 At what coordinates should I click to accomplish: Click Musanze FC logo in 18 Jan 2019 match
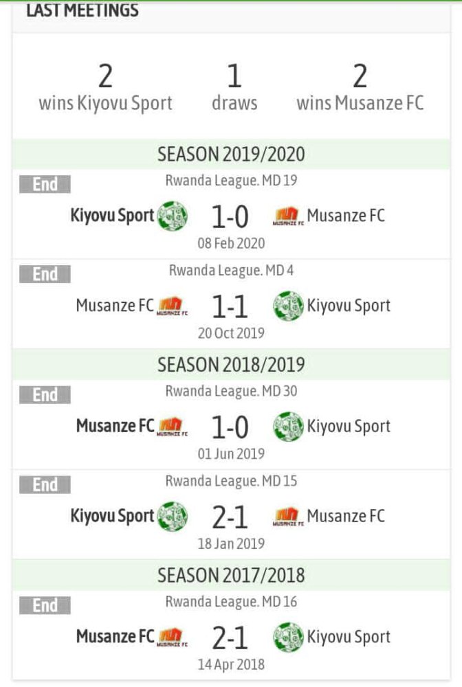[289, 517]
